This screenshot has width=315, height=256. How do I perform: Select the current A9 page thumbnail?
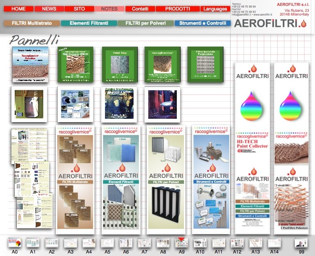(x=181, y=243)
